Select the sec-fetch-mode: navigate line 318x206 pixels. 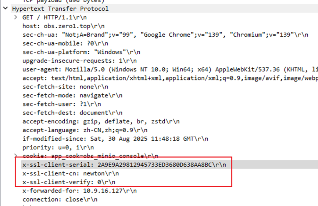(x=72, y=95)
